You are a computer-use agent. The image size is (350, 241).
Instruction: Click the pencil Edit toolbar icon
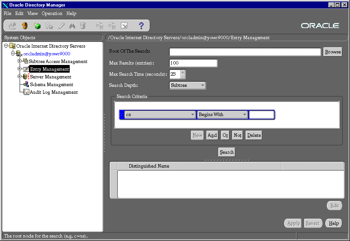click(x=61, y=26)
